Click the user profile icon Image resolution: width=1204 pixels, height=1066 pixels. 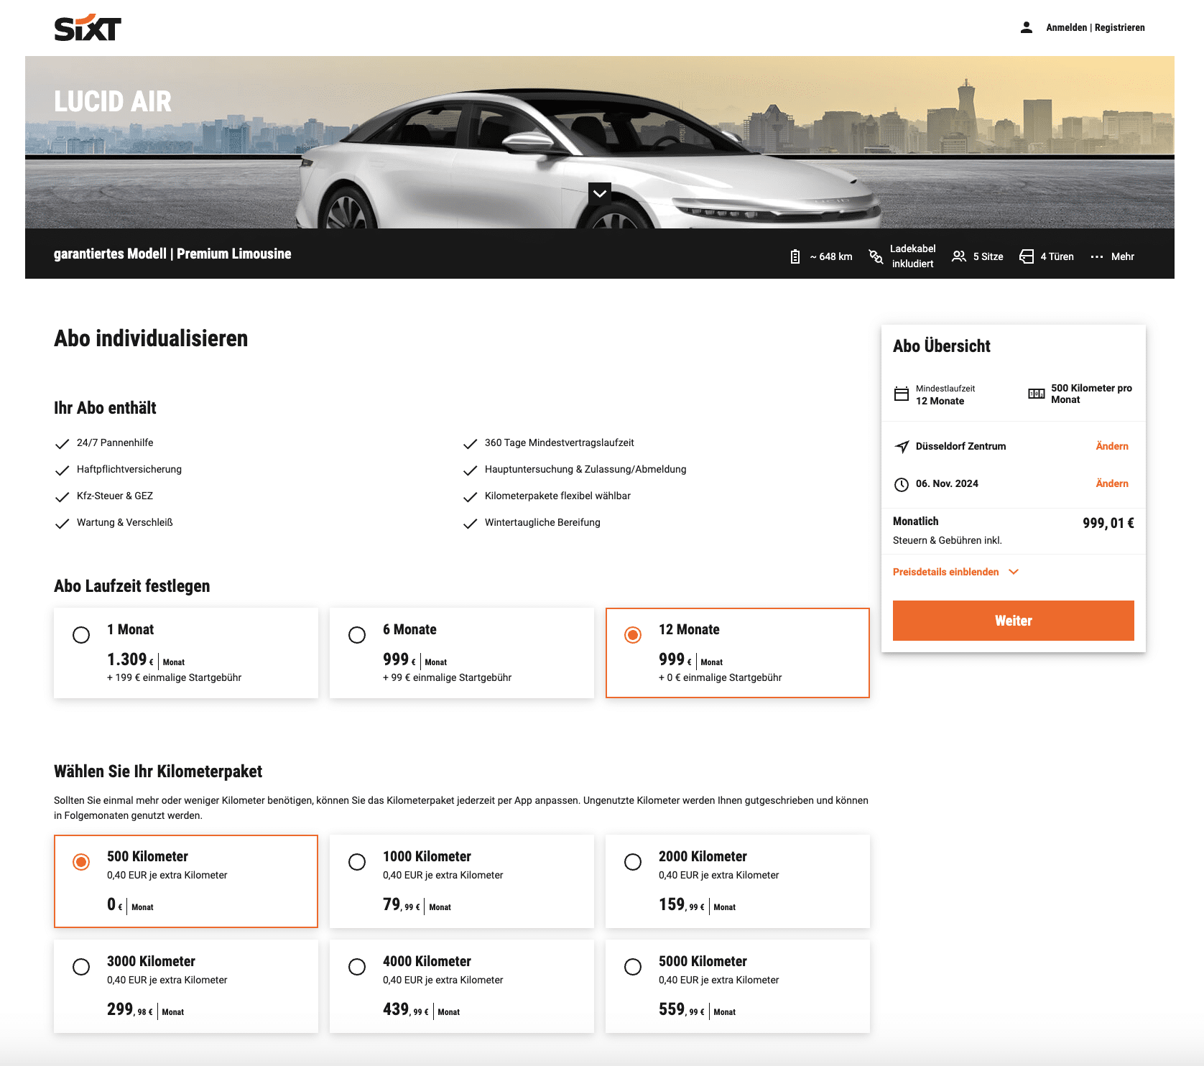(1027, 27)
